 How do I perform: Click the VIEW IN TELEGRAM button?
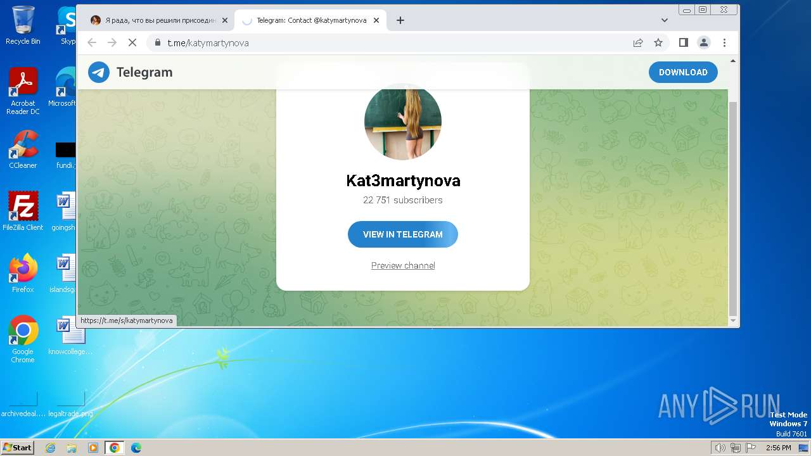tap(403, 234)
